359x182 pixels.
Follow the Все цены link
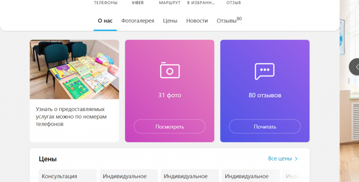point(280,159)
